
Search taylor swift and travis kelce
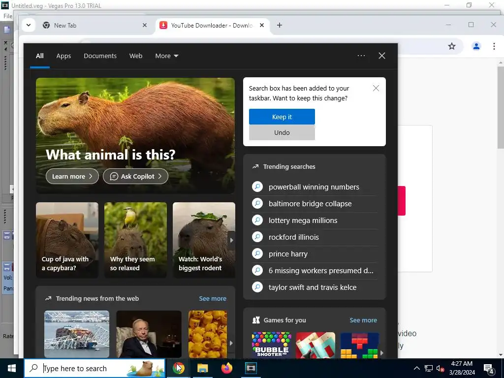(315, 287)
